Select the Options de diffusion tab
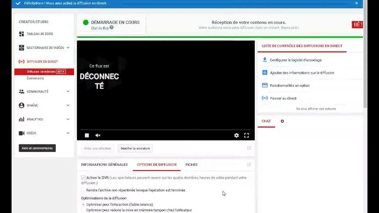This screenshot has height=213, width=379. [157, 165]
